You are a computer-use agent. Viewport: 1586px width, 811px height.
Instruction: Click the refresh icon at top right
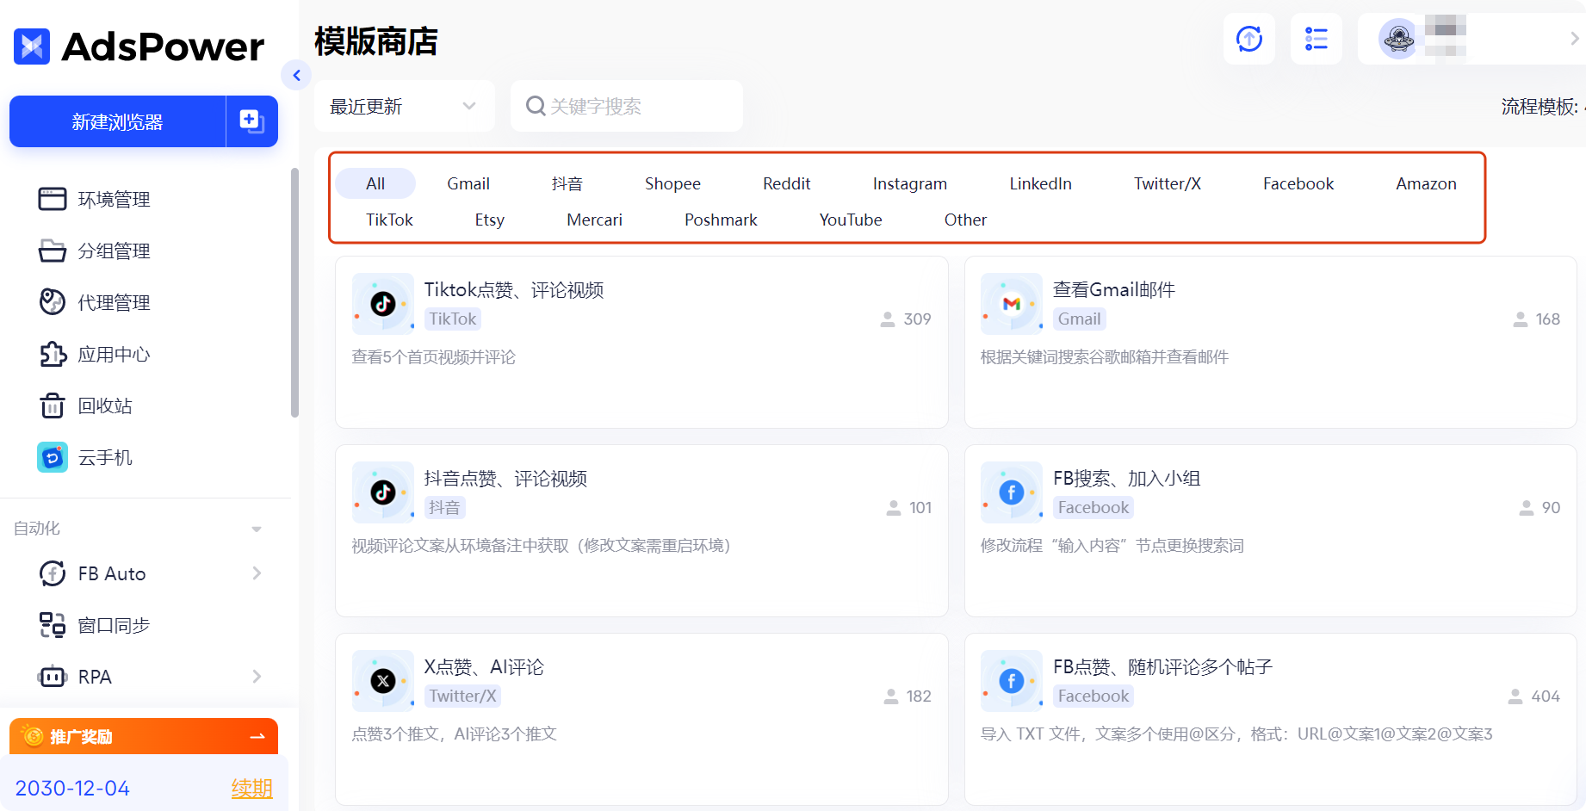click(1249, 38)
